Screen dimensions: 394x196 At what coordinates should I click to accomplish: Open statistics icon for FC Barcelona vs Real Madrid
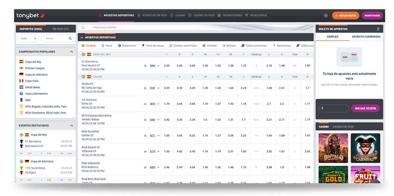point(145,66)
